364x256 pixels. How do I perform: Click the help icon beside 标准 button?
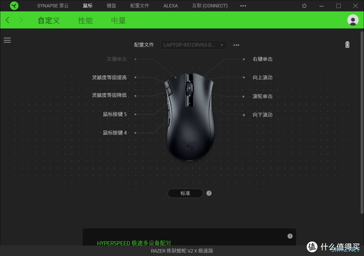pyautogui.click(x=209, y=193)
